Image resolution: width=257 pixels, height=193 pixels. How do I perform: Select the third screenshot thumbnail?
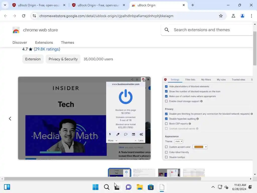pos(169,173)
